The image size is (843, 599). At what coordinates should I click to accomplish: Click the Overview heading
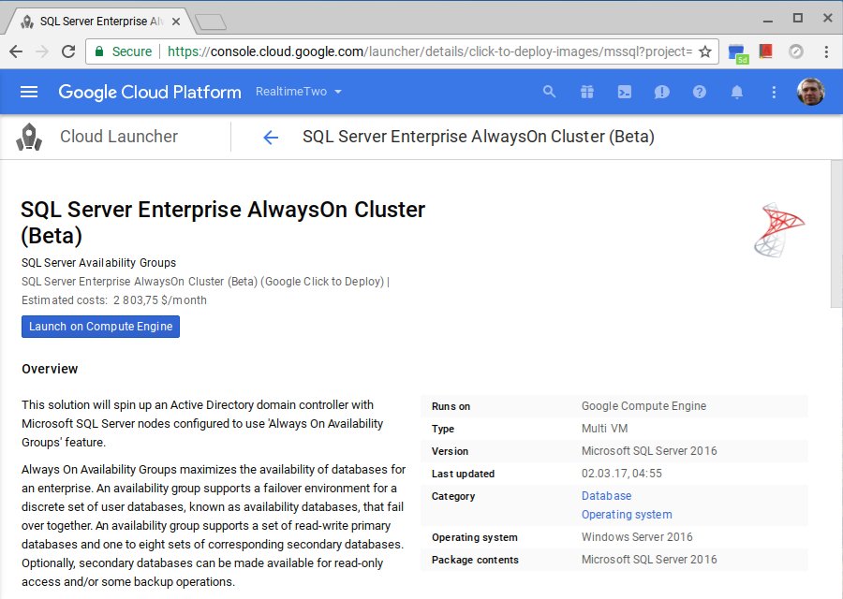tap(50, 369)
